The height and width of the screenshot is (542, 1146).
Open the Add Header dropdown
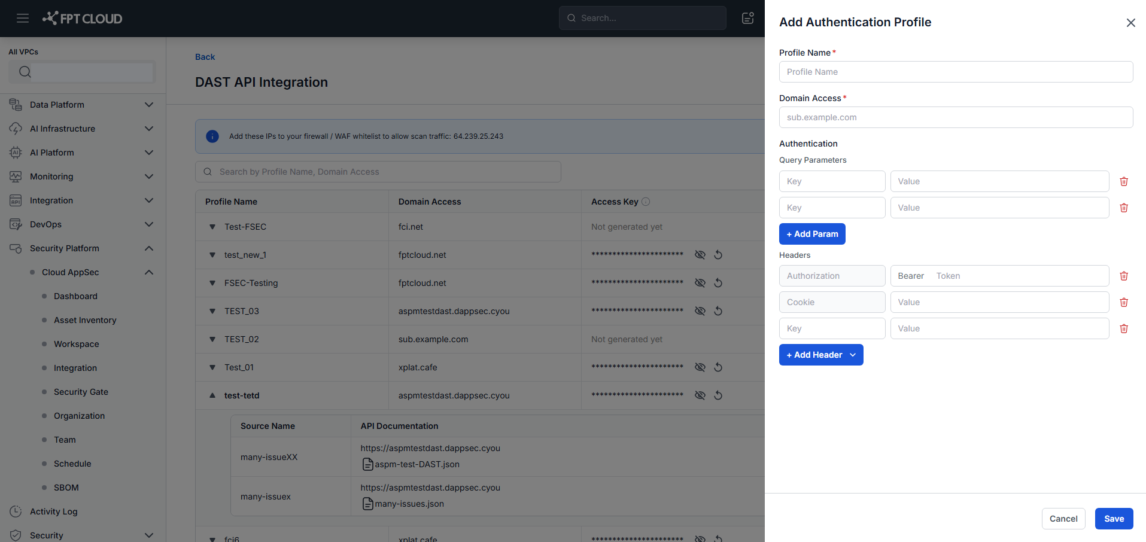tap(821, 355)
